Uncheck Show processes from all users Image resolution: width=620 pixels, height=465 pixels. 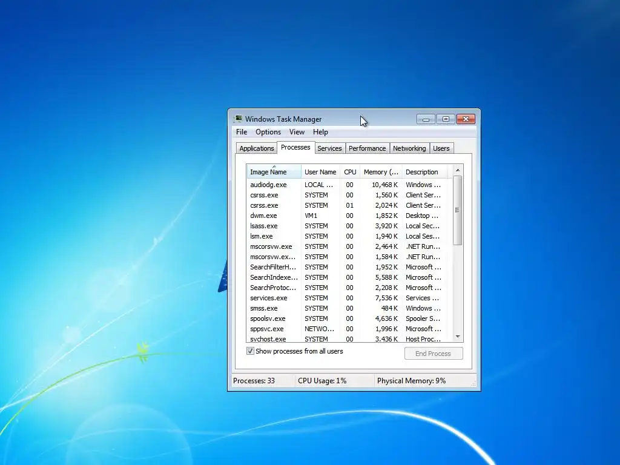250,351
